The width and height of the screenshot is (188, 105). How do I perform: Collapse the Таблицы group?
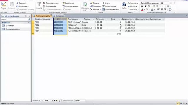pyautogui.click(x=28, y=23)
